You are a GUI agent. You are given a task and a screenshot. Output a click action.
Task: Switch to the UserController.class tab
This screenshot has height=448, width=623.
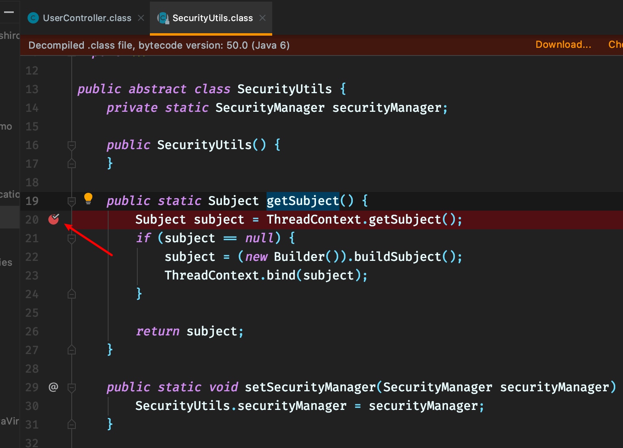87,18
